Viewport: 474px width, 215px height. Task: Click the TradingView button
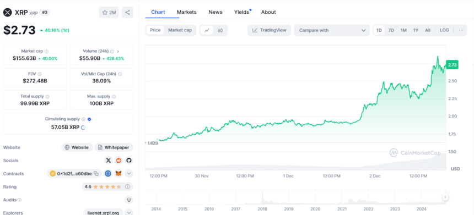[269, 30]
